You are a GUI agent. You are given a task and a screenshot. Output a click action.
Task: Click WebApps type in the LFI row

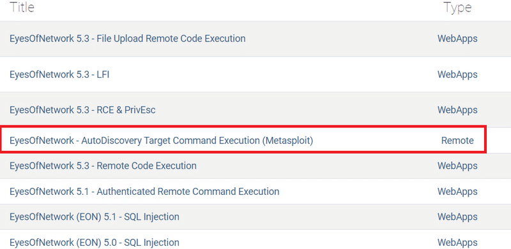[457, 75]
